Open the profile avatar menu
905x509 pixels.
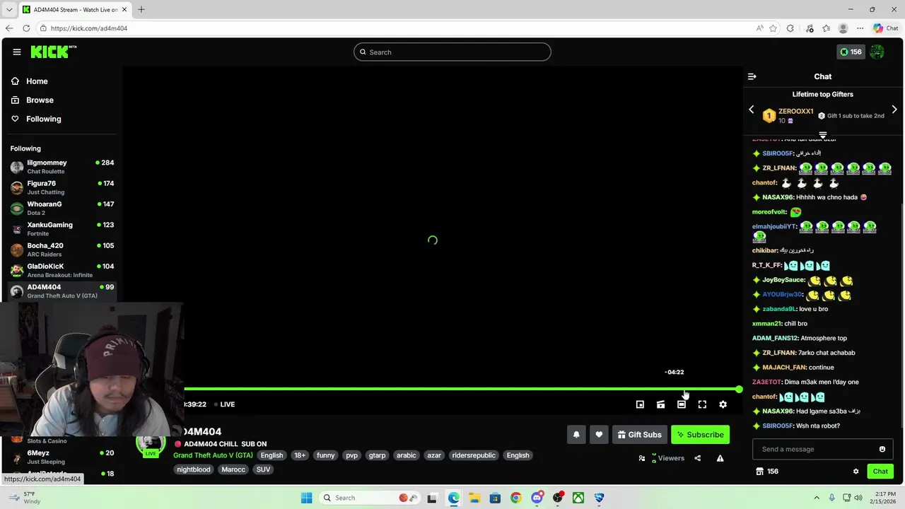[877, 52]
